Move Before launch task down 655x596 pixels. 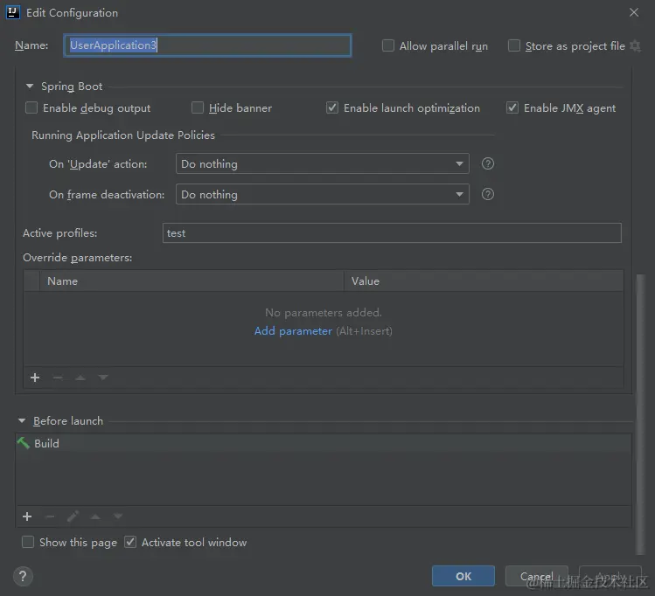118,516
